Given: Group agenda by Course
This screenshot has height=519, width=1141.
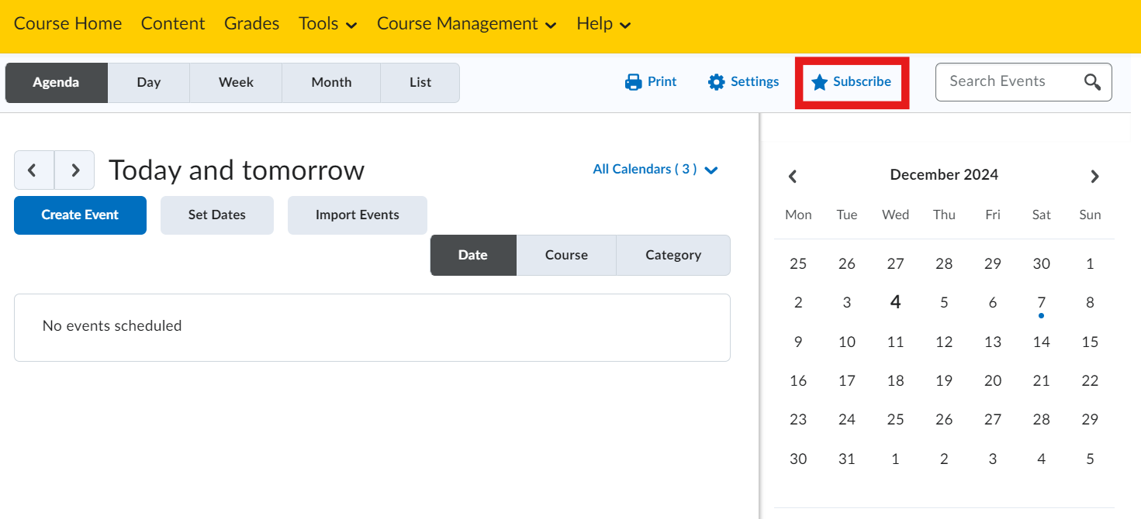Looking at the screenshot, I should pos(566,256).
